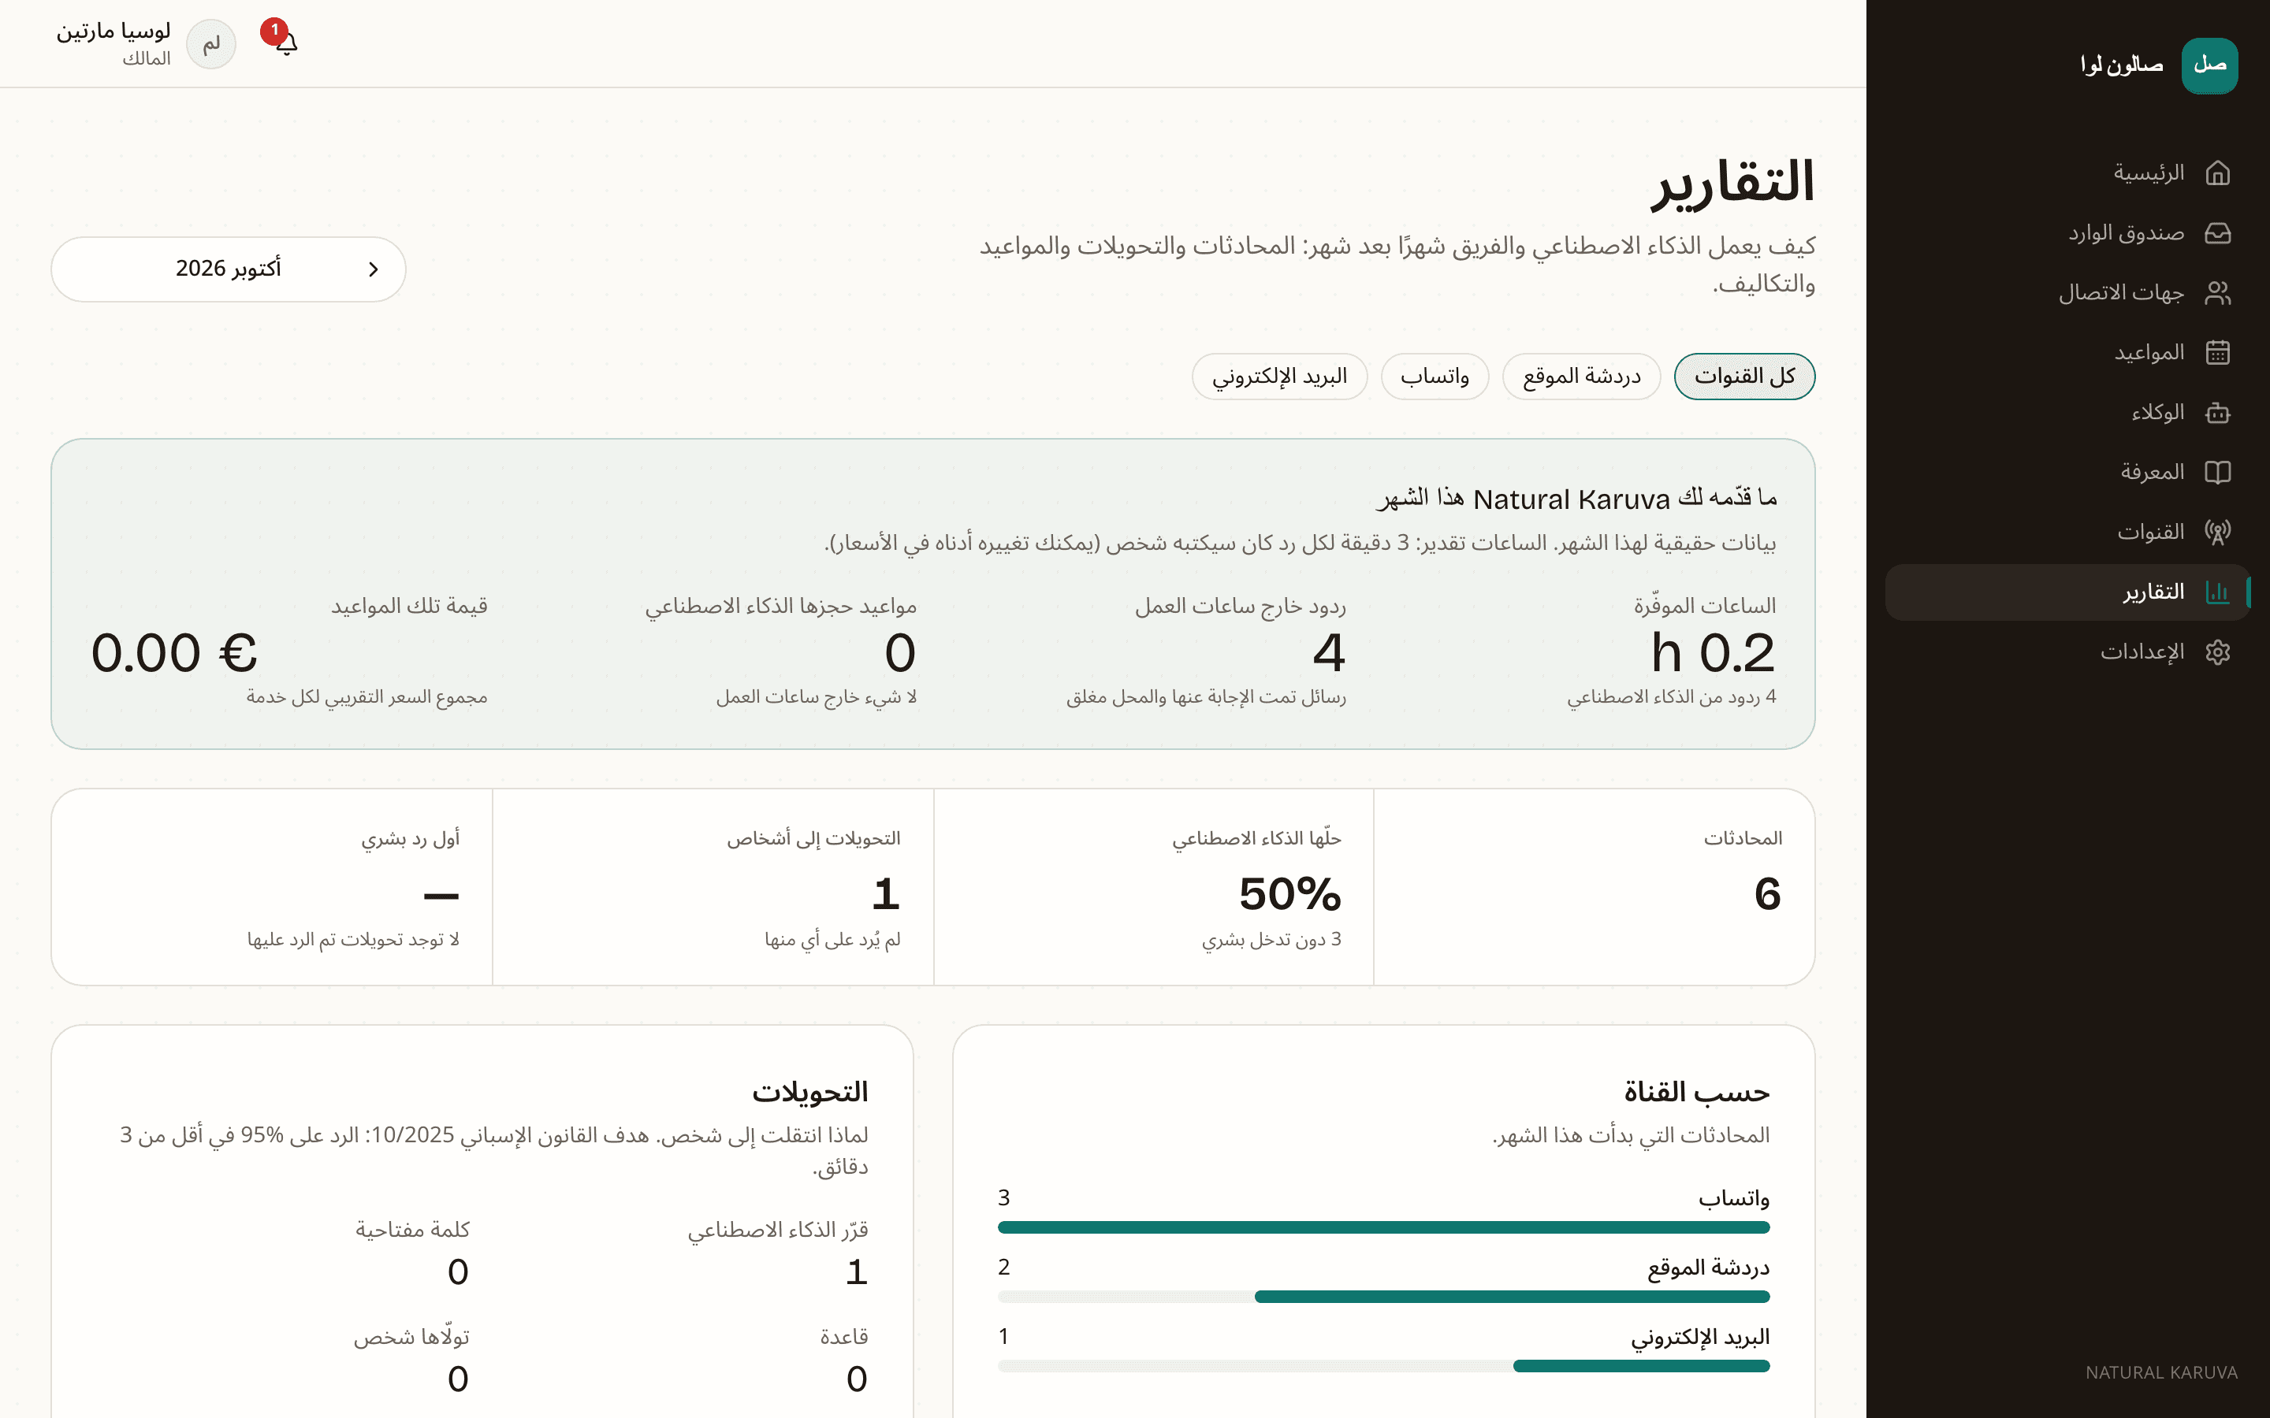Open the القنوات antenna icon
This screenshot has width=2270, height=1418.
click(2217, 533)
